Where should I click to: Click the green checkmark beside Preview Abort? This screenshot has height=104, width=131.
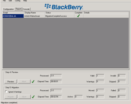(33, 82)
